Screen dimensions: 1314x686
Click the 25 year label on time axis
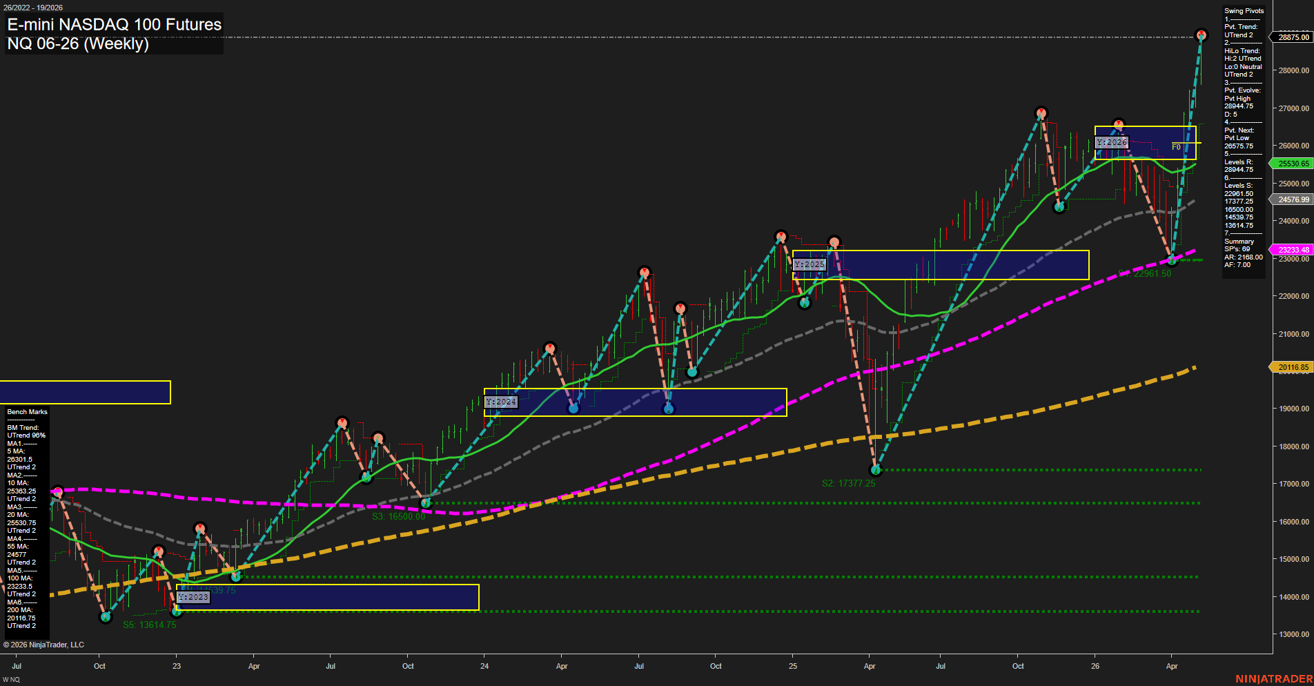click(x=793, y=666)
